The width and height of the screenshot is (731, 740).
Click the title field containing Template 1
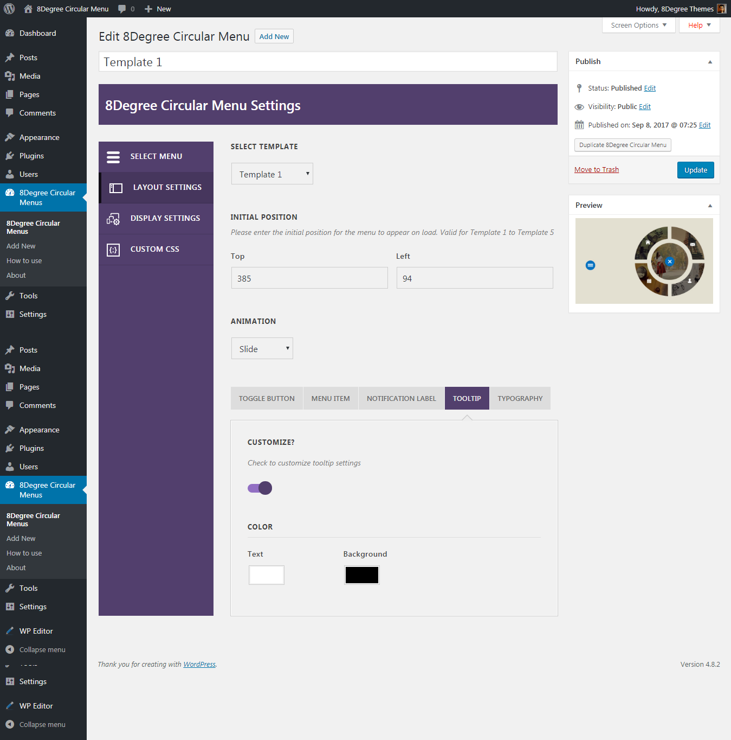[328, 61]
